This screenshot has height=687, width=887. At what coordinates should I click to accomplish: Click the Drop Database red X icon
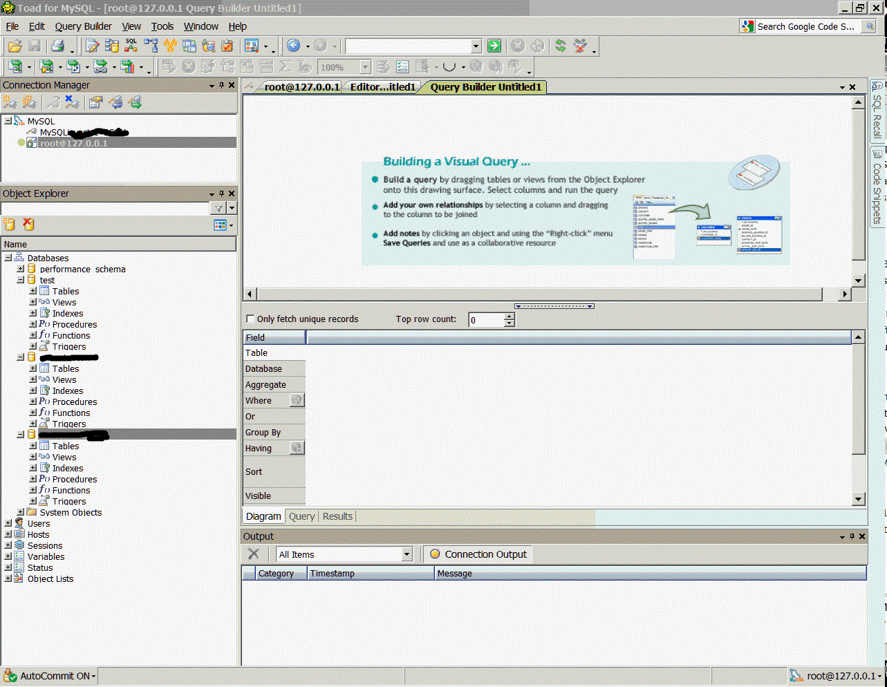click(28, 224)
